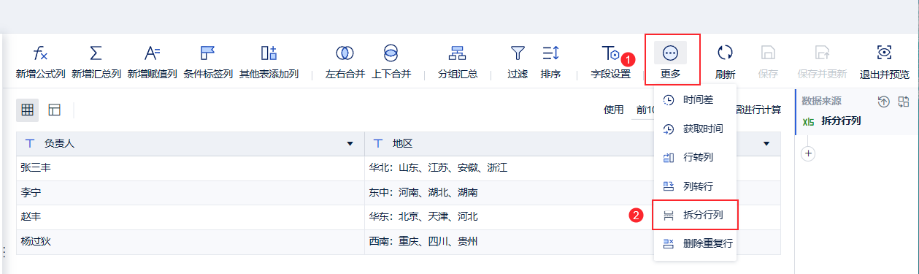Open 字段设置 field settings
The width and height of the screenshot is (919, 274).
point(610,61)
